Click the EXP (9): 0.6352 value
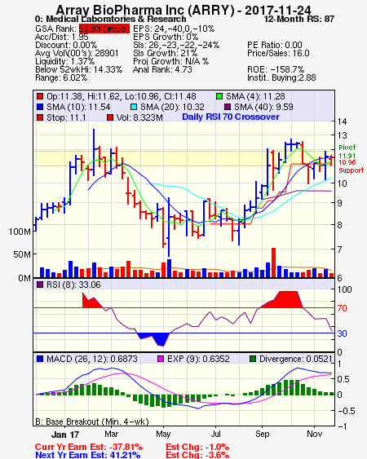 pyautogui.click(x=198, y=359)
